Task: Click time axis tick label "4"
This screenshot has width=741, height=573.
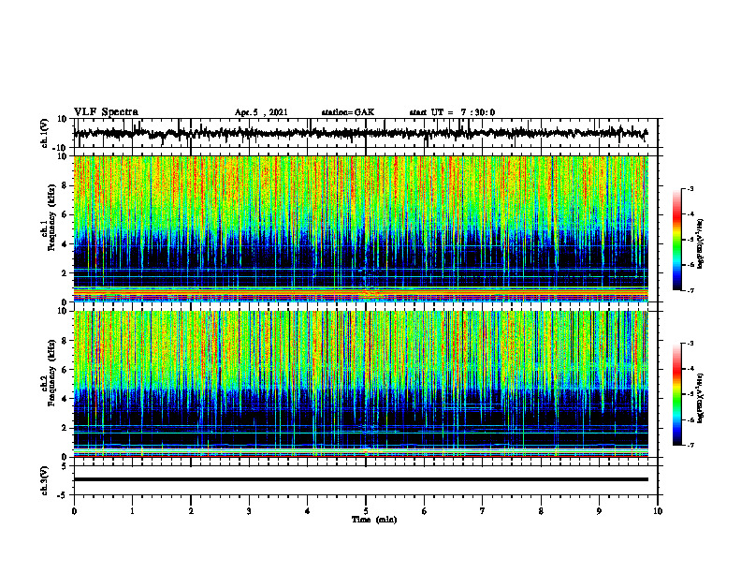Action: pos(308,511)
